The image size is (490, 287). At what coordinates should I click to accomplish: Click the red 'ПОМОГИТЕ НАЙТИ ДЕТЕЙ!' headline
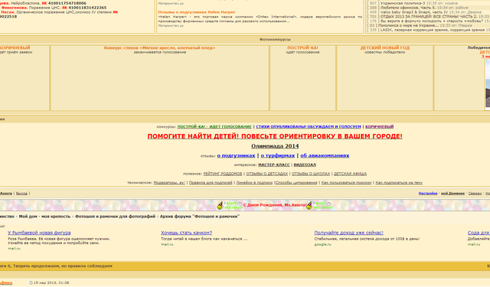point(275,136)
